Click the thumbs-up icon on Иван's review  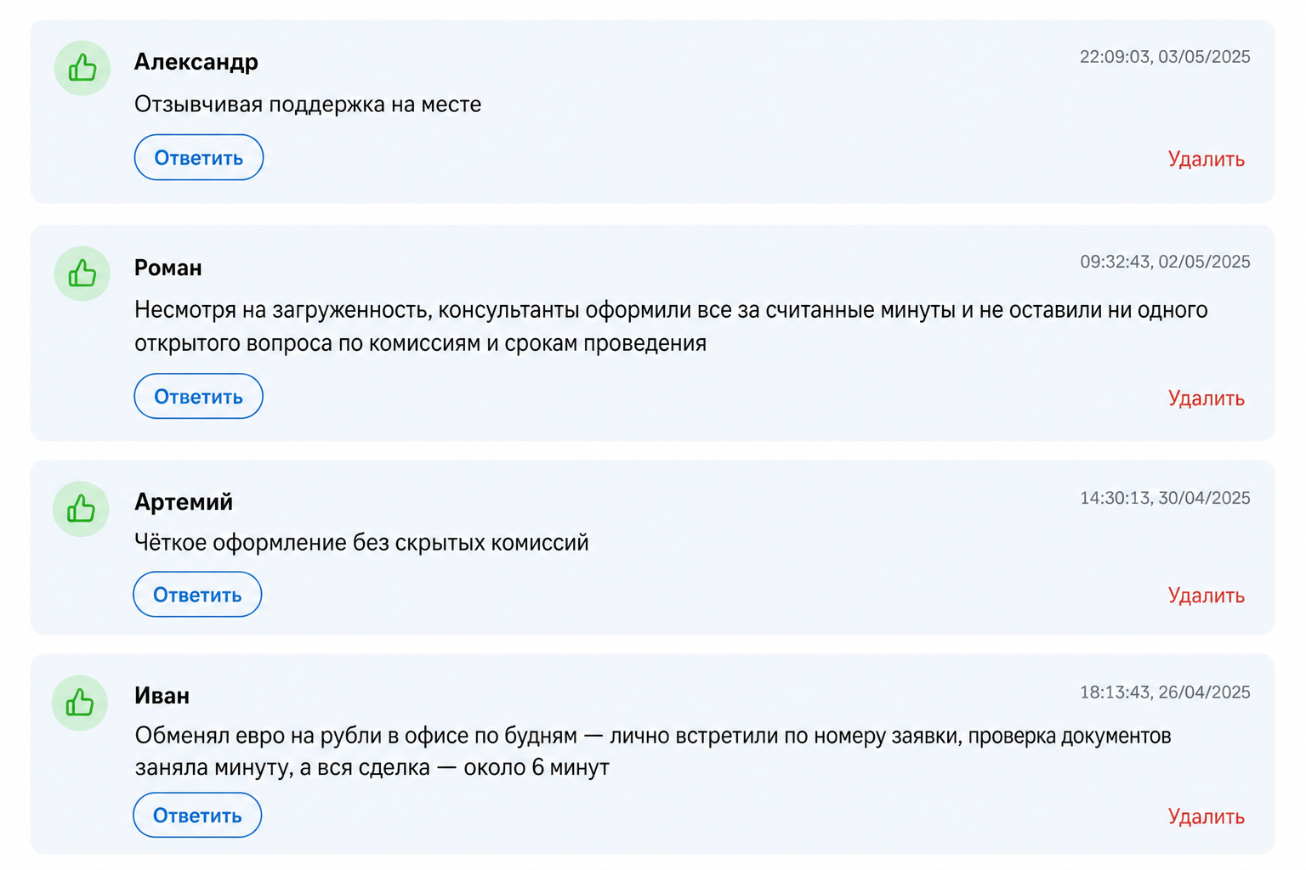coord(80,703)
